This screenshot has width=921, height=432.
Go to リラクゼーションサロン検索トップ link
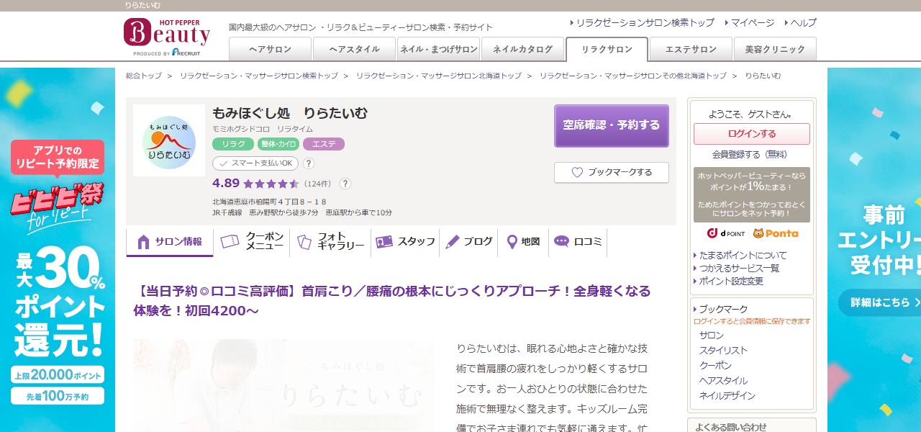click(x=645, y=23)
